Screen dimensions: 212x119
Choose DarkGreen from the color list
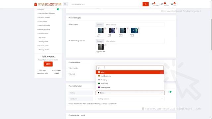click(130, 84)
